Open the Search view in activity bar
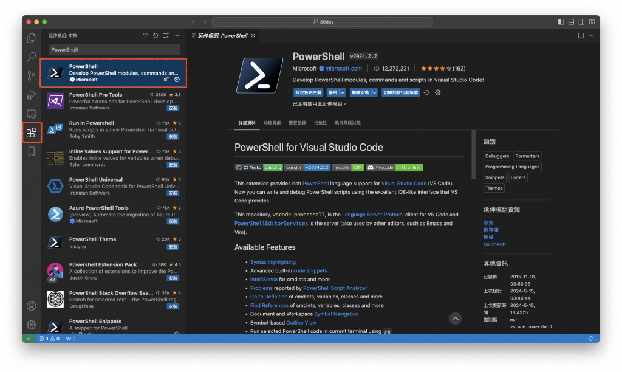Screen dimensions: 622x372 click(32, 57)
